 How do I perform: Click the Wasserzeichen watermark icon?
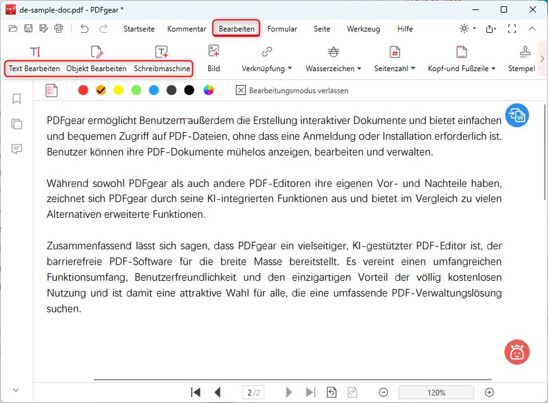[x=334, y=52]
